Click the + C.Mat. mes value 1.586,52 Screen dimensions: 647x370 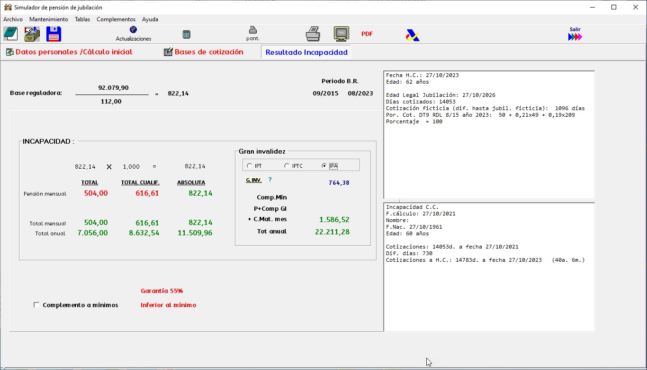(334, 220)
